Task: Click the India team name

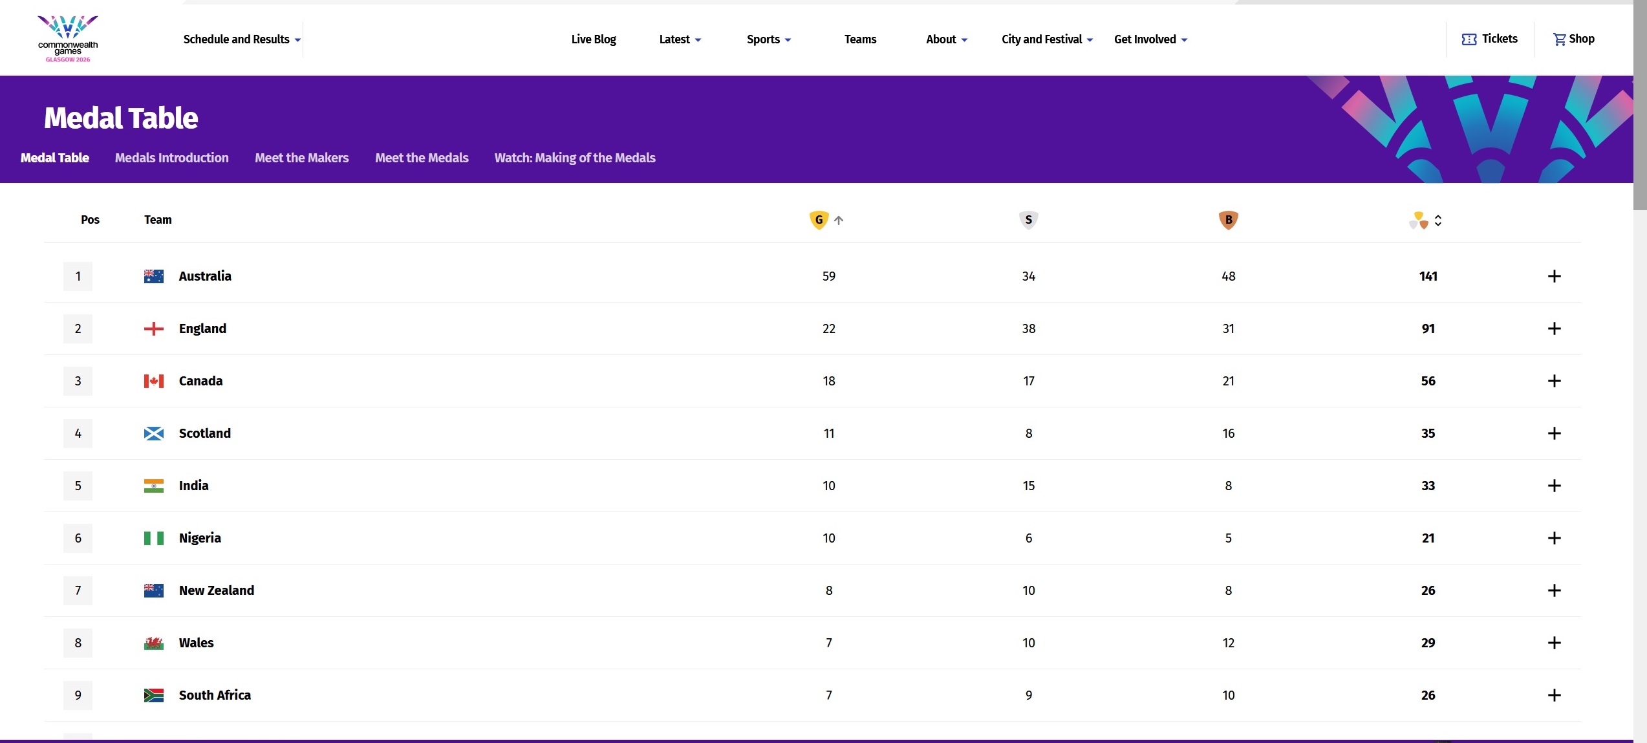Action: tap(193, 486)
